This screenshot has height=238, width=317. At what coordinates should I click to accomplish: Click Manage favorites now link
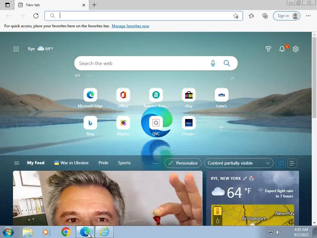tap(130, 26)
